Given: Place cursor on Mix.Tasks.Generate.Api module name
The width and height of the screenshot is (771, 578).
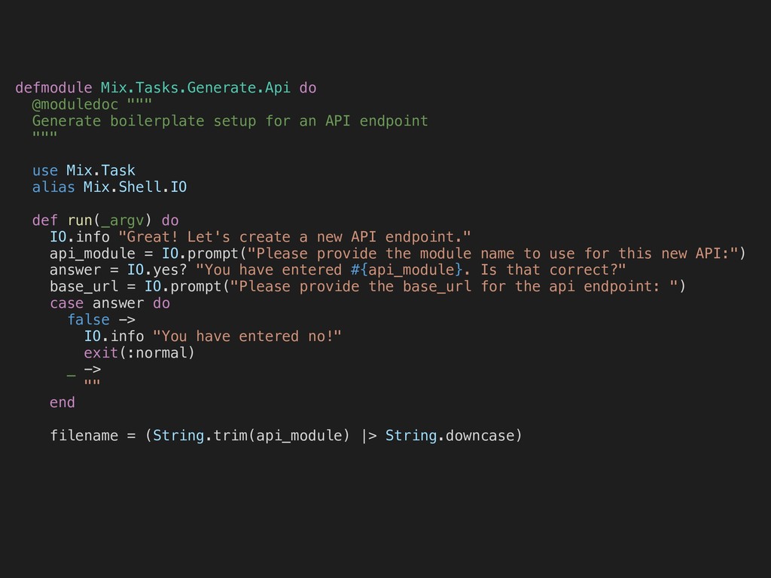Looking at the screenshot, I should tap(195, 87).
